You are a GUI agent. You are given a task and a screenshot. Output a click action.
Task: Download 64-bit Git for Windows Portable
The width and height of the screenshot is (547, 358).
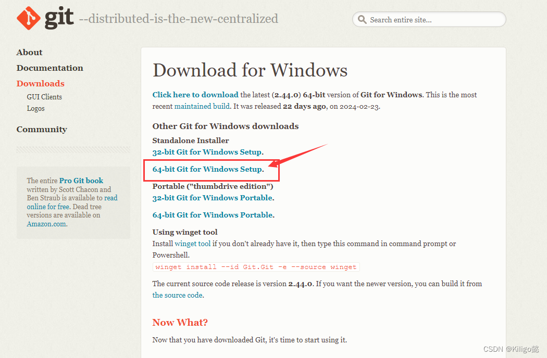pyautogui.click(x=213, y=215)
